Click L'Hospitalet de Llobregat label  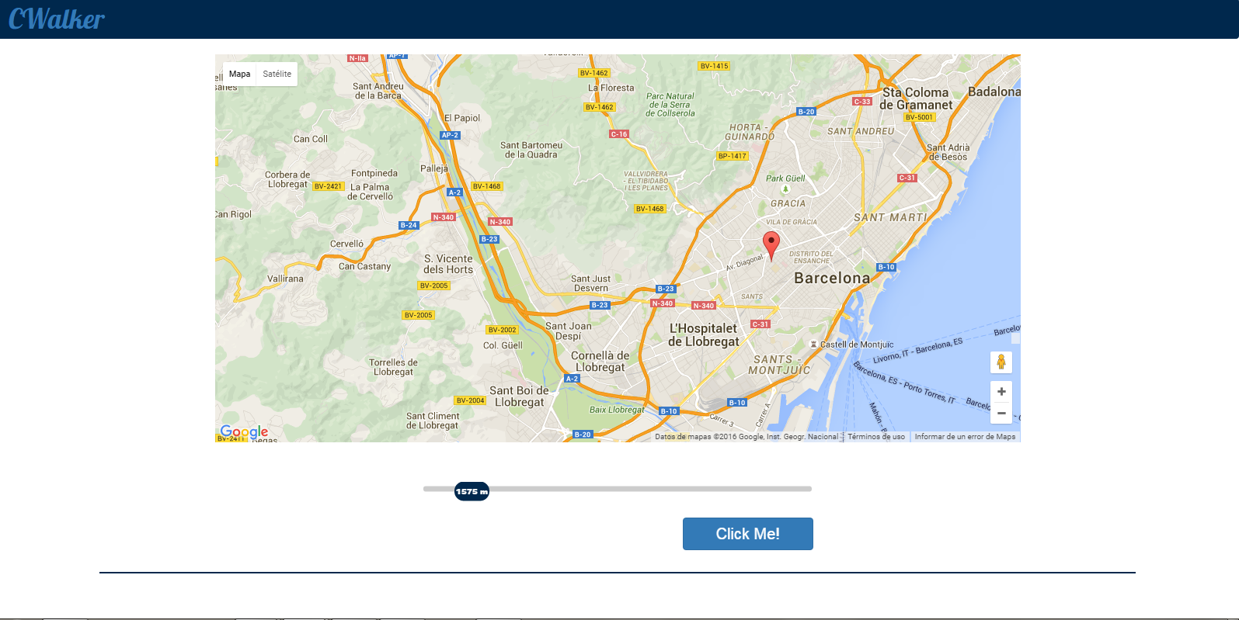pos(704,334)
